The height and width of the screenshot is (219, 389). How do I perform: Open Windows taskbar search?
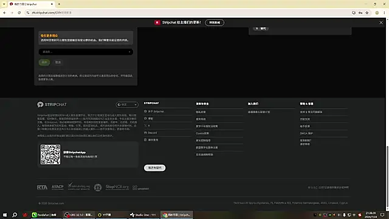point(15,215)
